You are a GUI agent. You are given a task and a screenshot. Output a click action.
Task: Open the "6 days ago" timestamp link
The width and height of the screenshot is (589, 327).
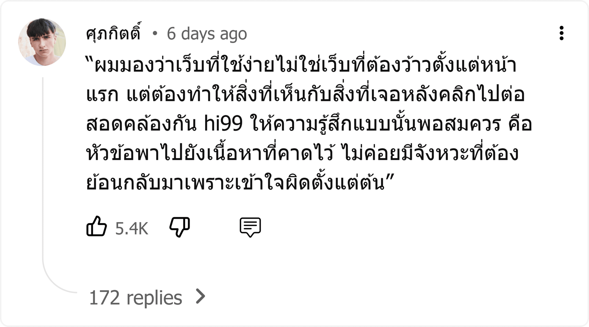[x=207, y=34]
